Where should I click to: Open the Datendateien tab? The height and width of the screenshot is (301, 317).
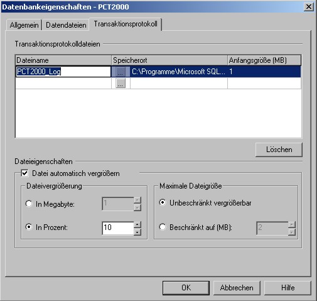pyautogui.click(x=66, y=25)
